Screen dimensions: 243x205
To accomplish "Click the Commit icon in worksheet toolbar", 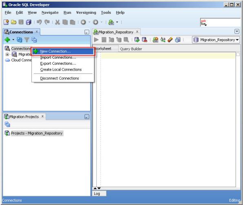I will pyautogui.click(x=137, y=40).
